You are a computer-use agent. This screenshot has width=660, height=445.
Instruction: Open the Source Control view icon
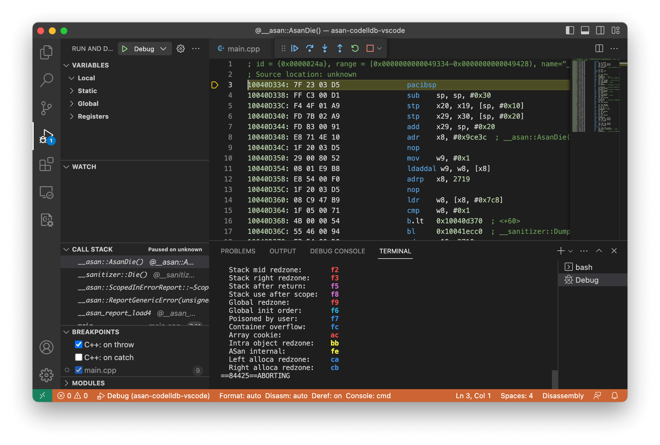coord(46,108)
